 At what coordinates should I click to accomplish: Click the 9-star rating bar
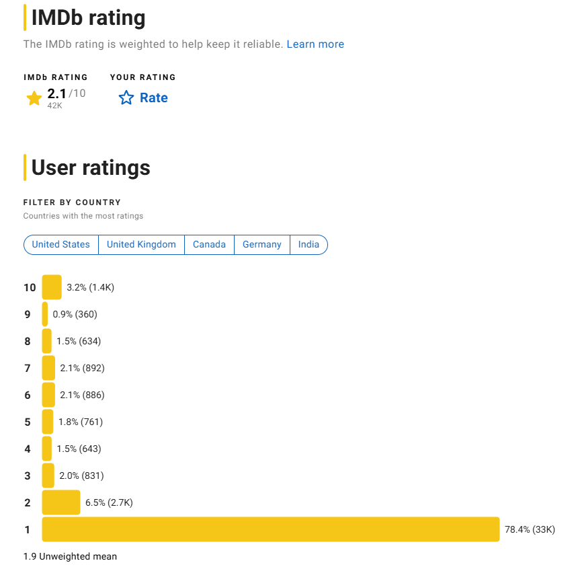pyautogui.click(x=45, y=313)
